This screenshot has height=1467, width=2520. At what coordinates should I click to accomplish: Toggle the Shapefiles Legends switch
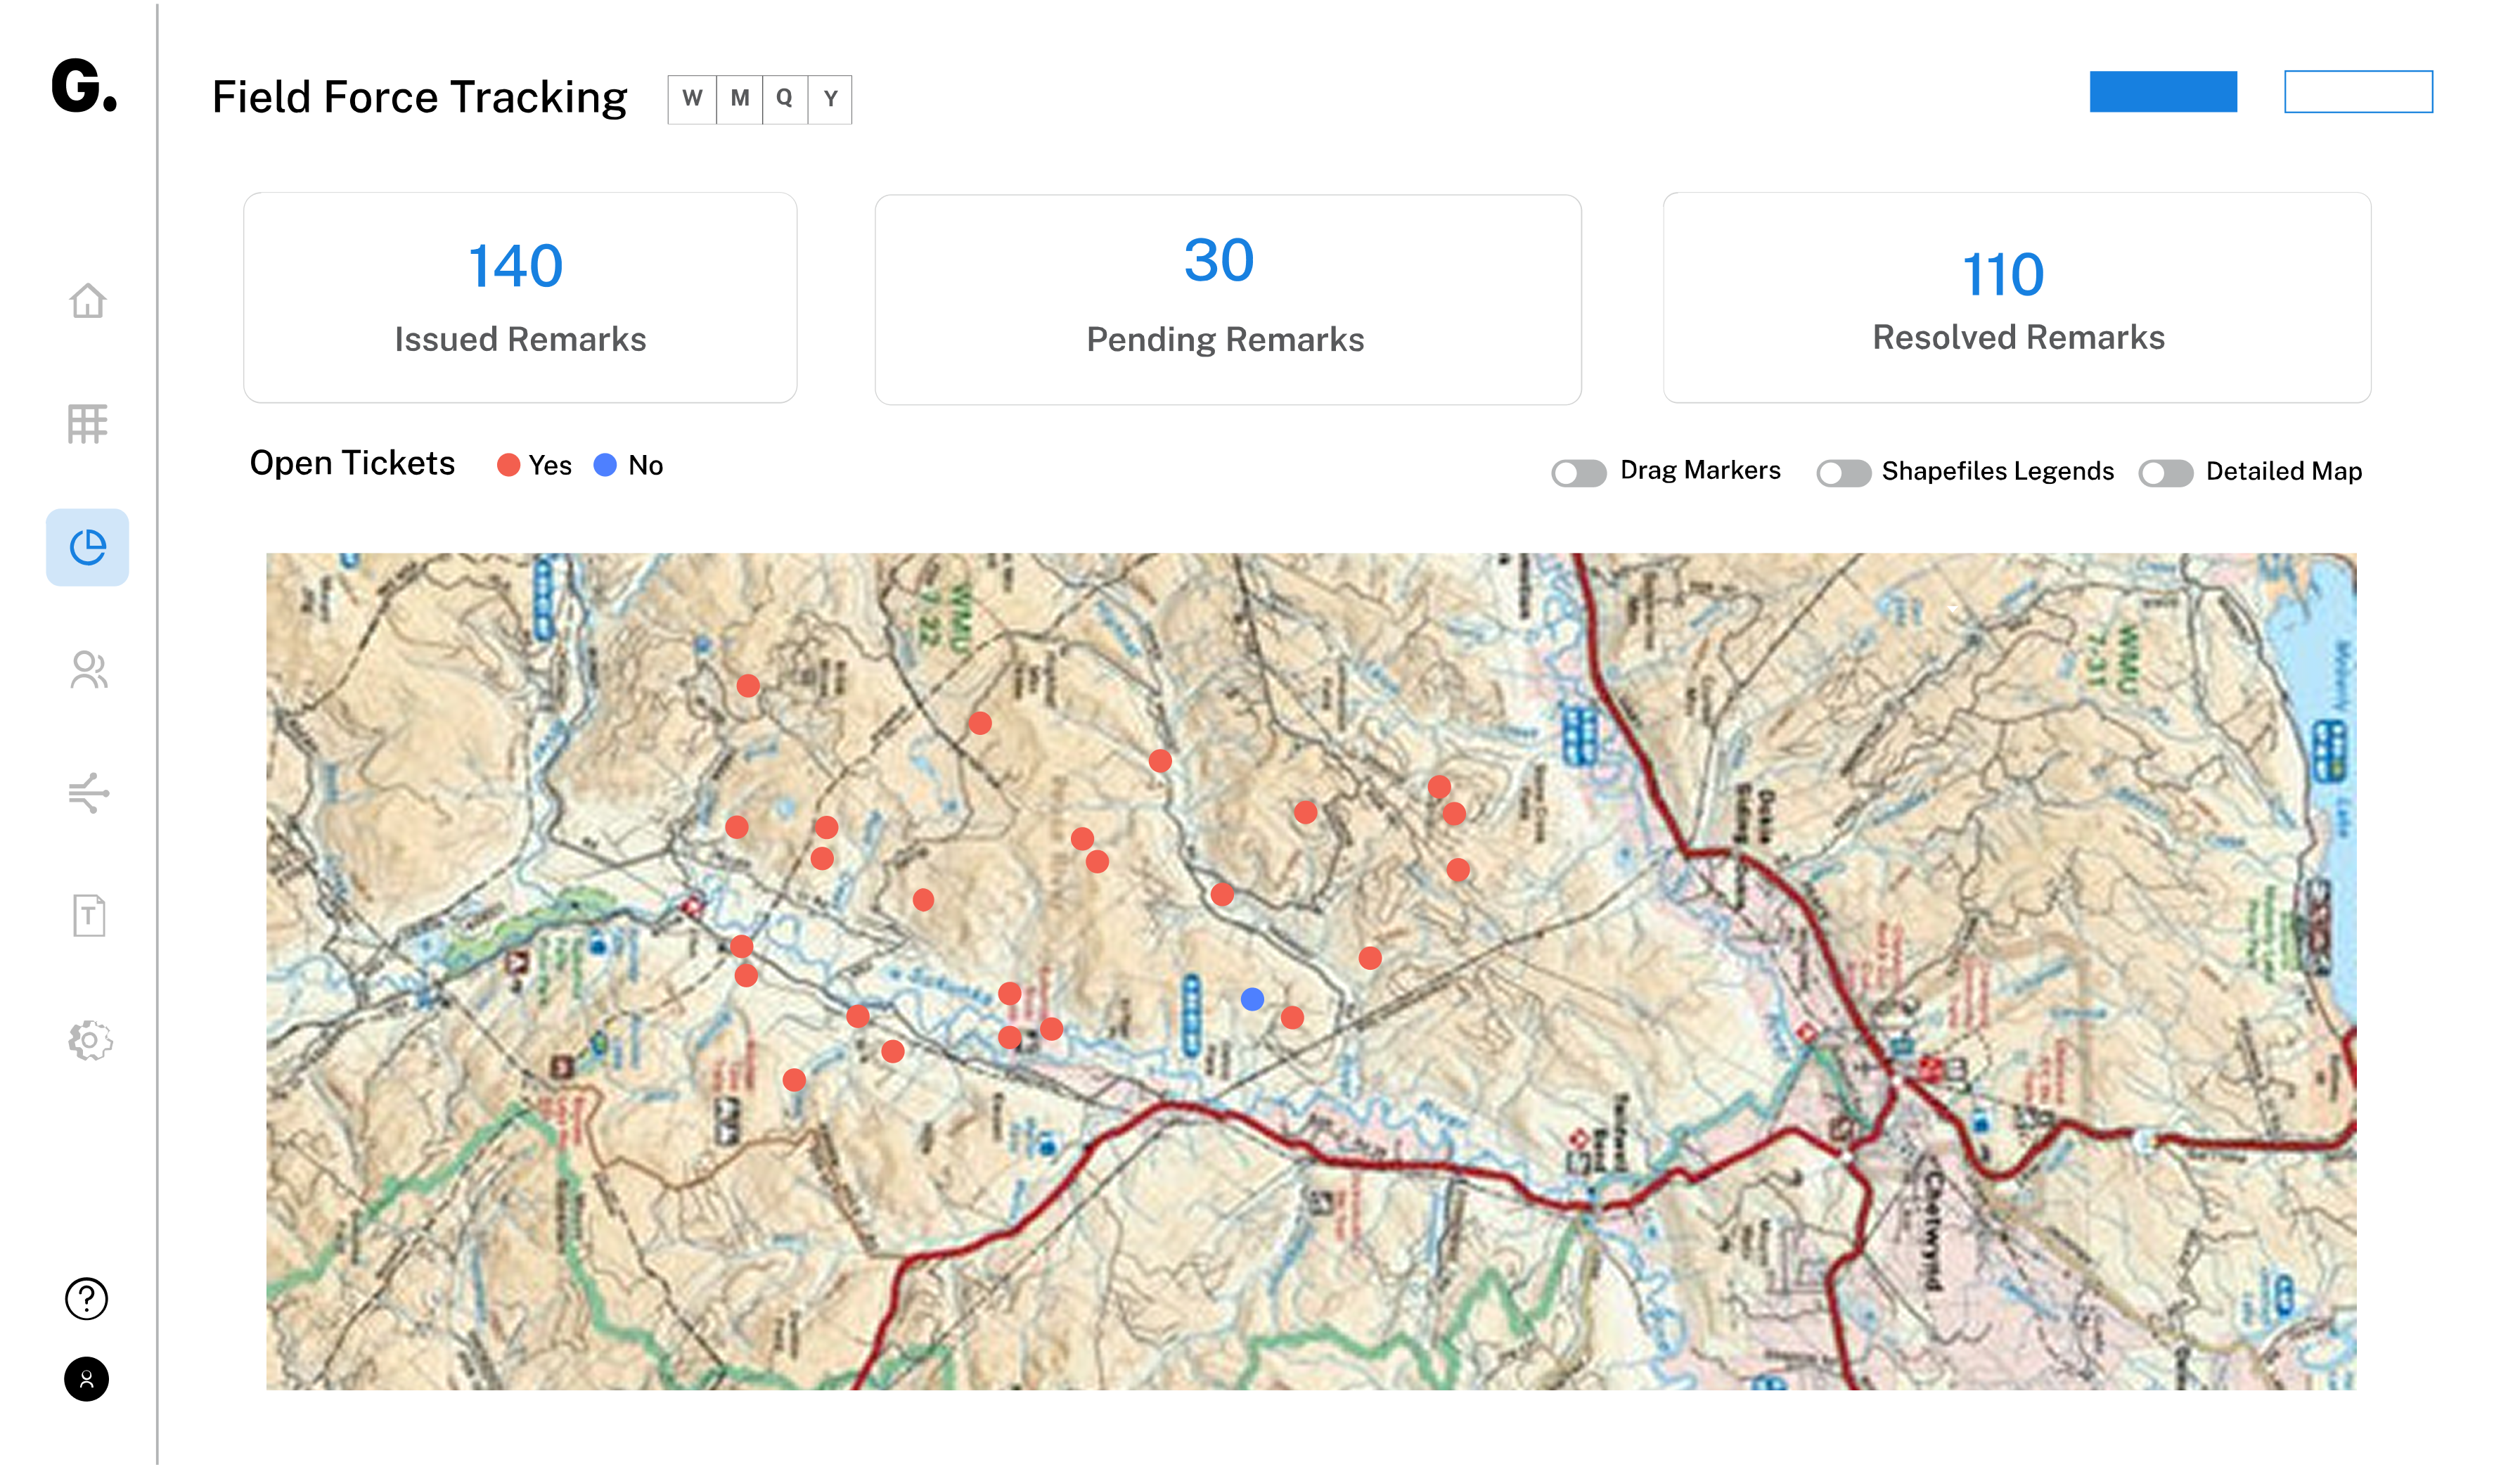tap(1843, 472)
